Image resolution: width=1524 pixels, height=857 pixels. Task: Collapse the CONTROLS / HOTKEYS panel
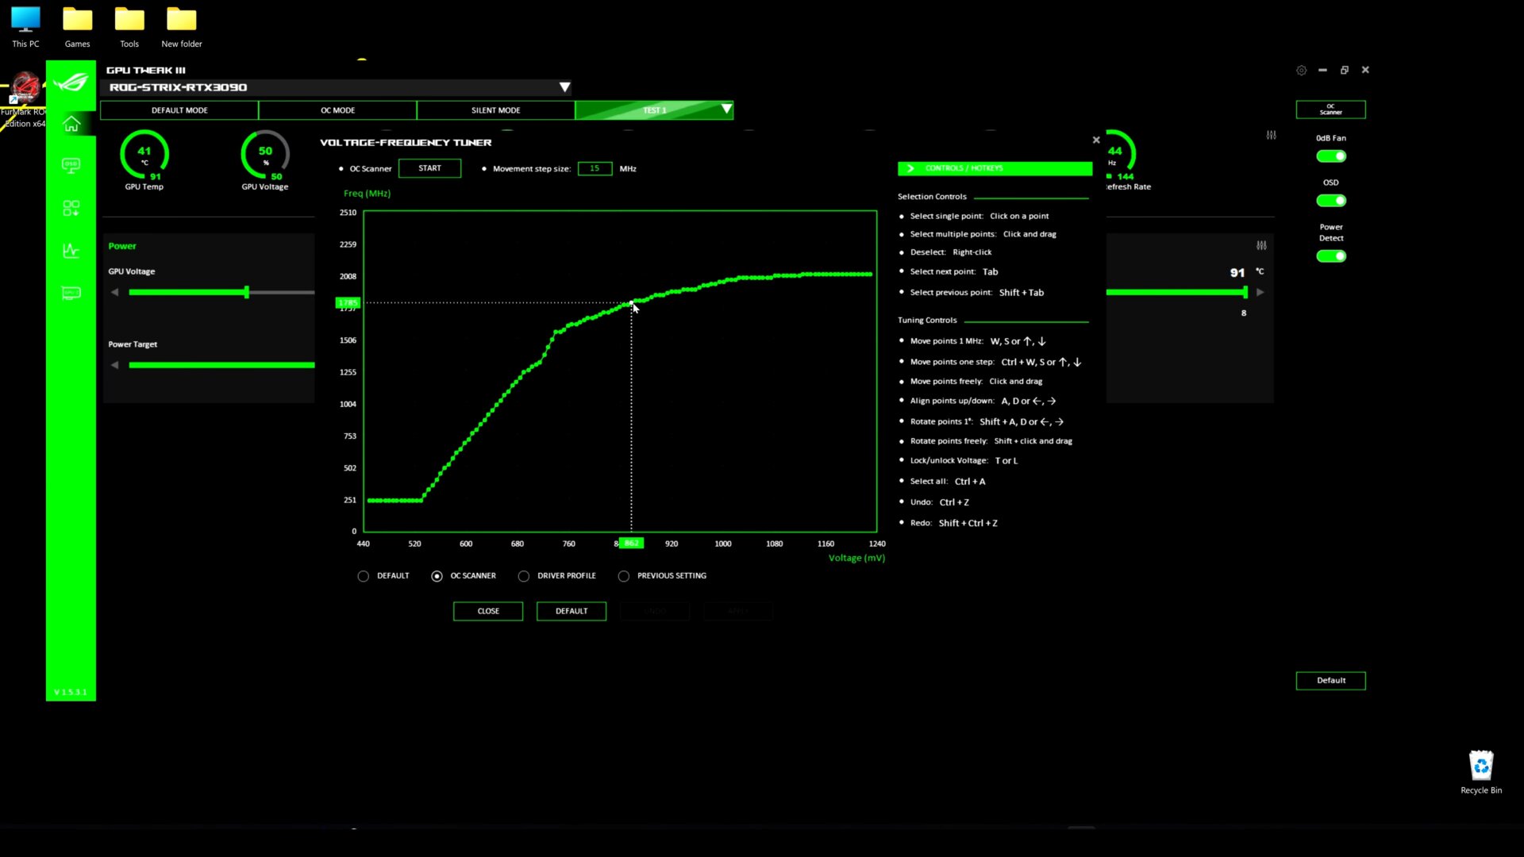[x=910, y=168]
